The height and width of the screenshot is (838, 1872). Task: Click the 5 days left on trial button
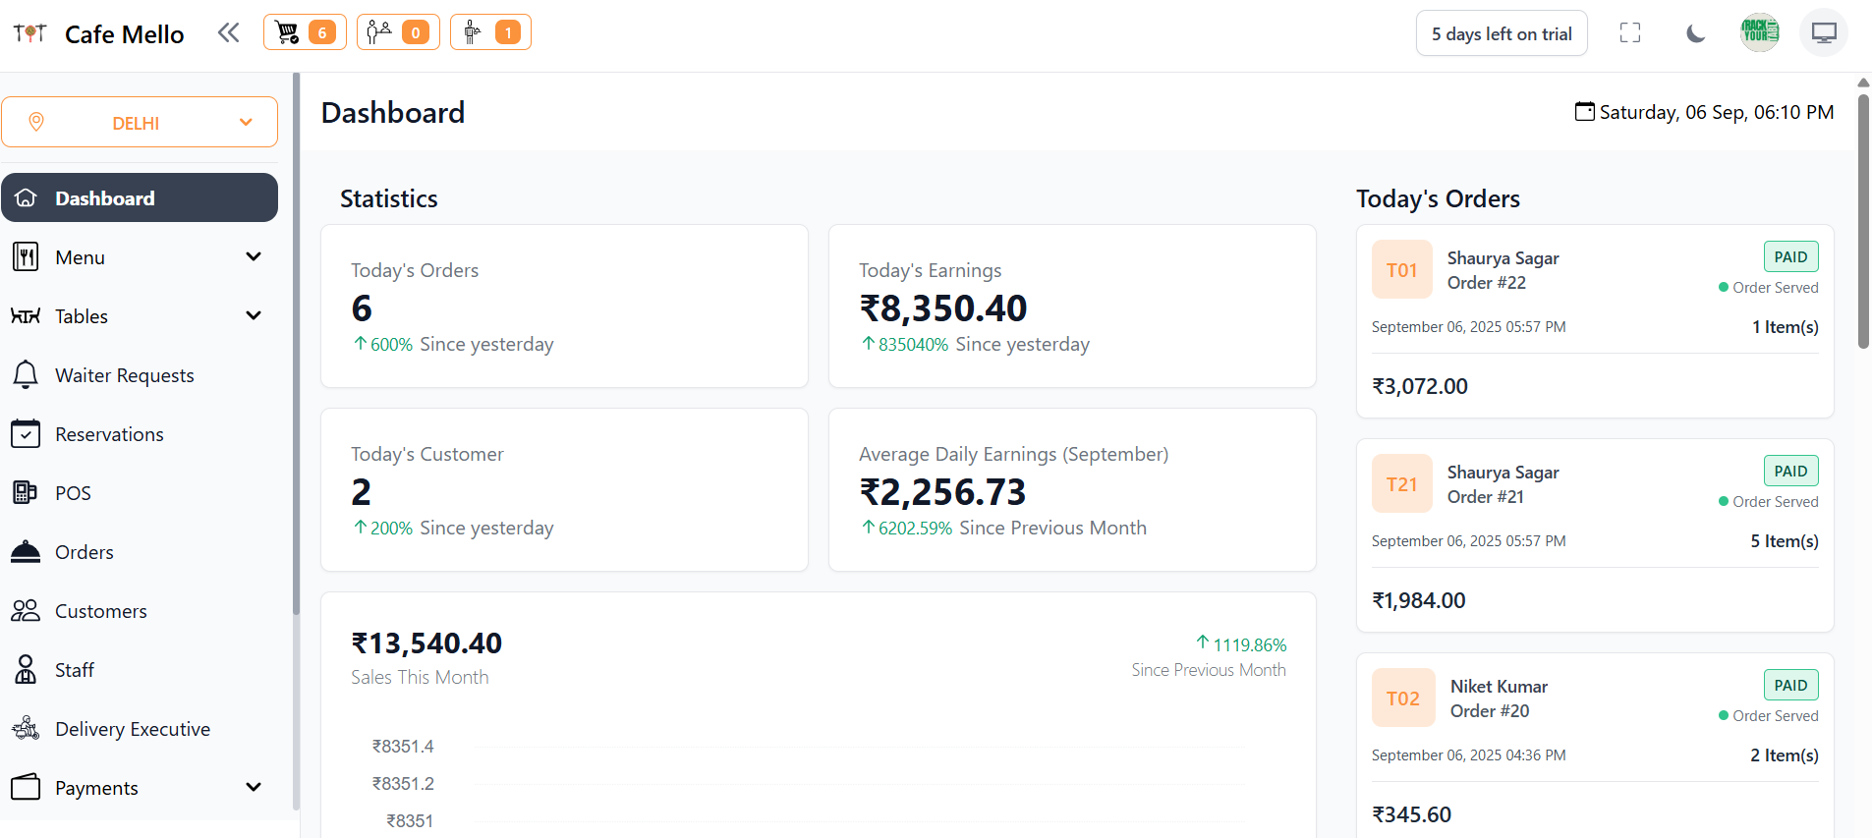(1501, 34)
